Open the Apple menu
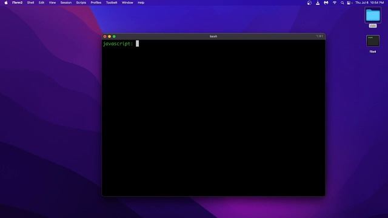The height and width of the screenshot is (218, 388). point(6,2)
